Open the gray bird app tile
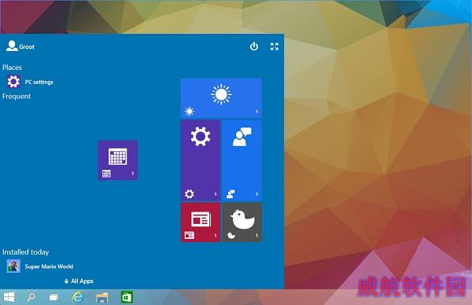 point(242,222)
